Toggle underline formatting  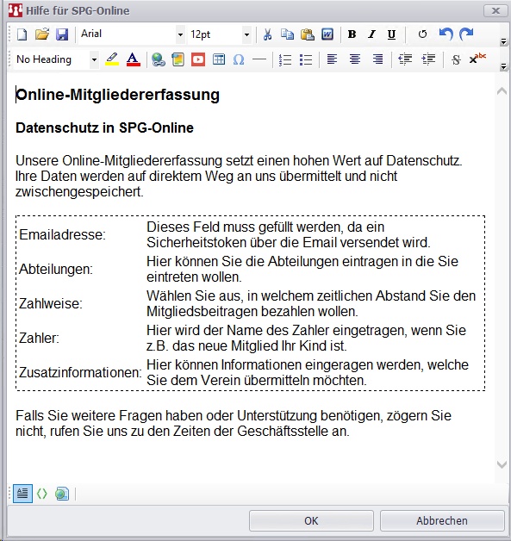(x=391, y=34)
